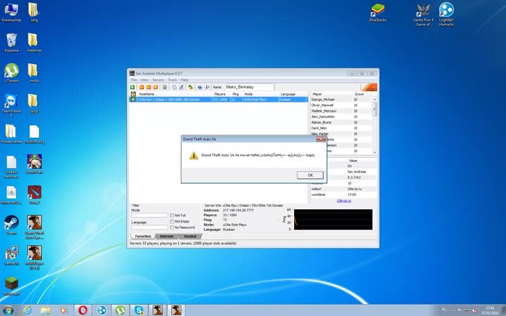Enable the Not Full filter checkbox
The image size is (506, 316).
172,216
